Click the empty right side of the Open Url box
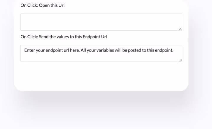212x129 pixels. click(165, 22)
